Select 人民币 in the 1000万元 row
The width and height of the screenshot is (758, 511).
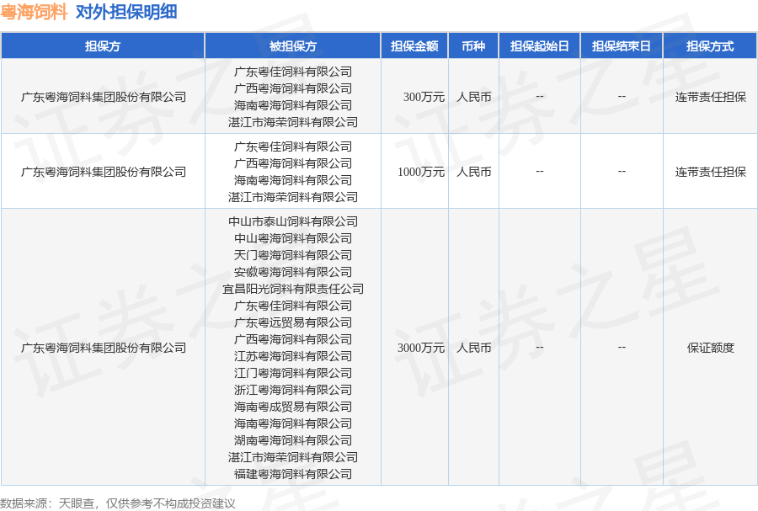pyautogui.click(x=473, y=172)
